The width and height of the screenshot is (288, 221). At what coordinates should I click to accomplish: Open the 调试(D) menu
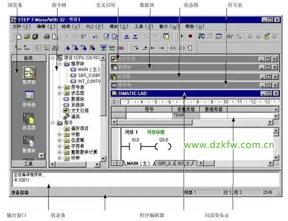pyautogui.click(x=119, y=27)
